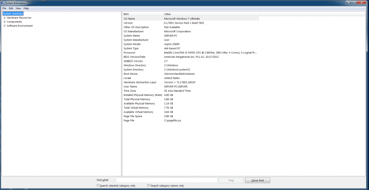Select System Summary in the tree

[x=13, y=14]
